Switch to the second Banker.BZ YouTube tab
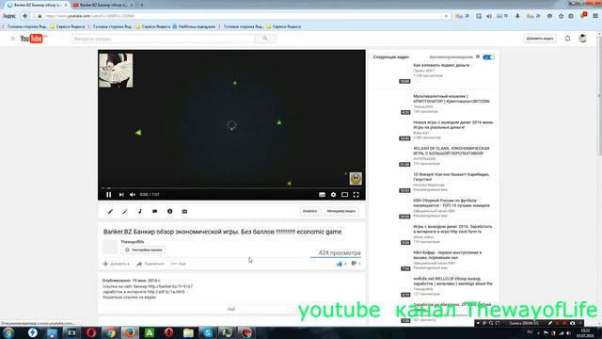Screen dimensions: 602x339 pyautogui.click(x=103, y=5)
